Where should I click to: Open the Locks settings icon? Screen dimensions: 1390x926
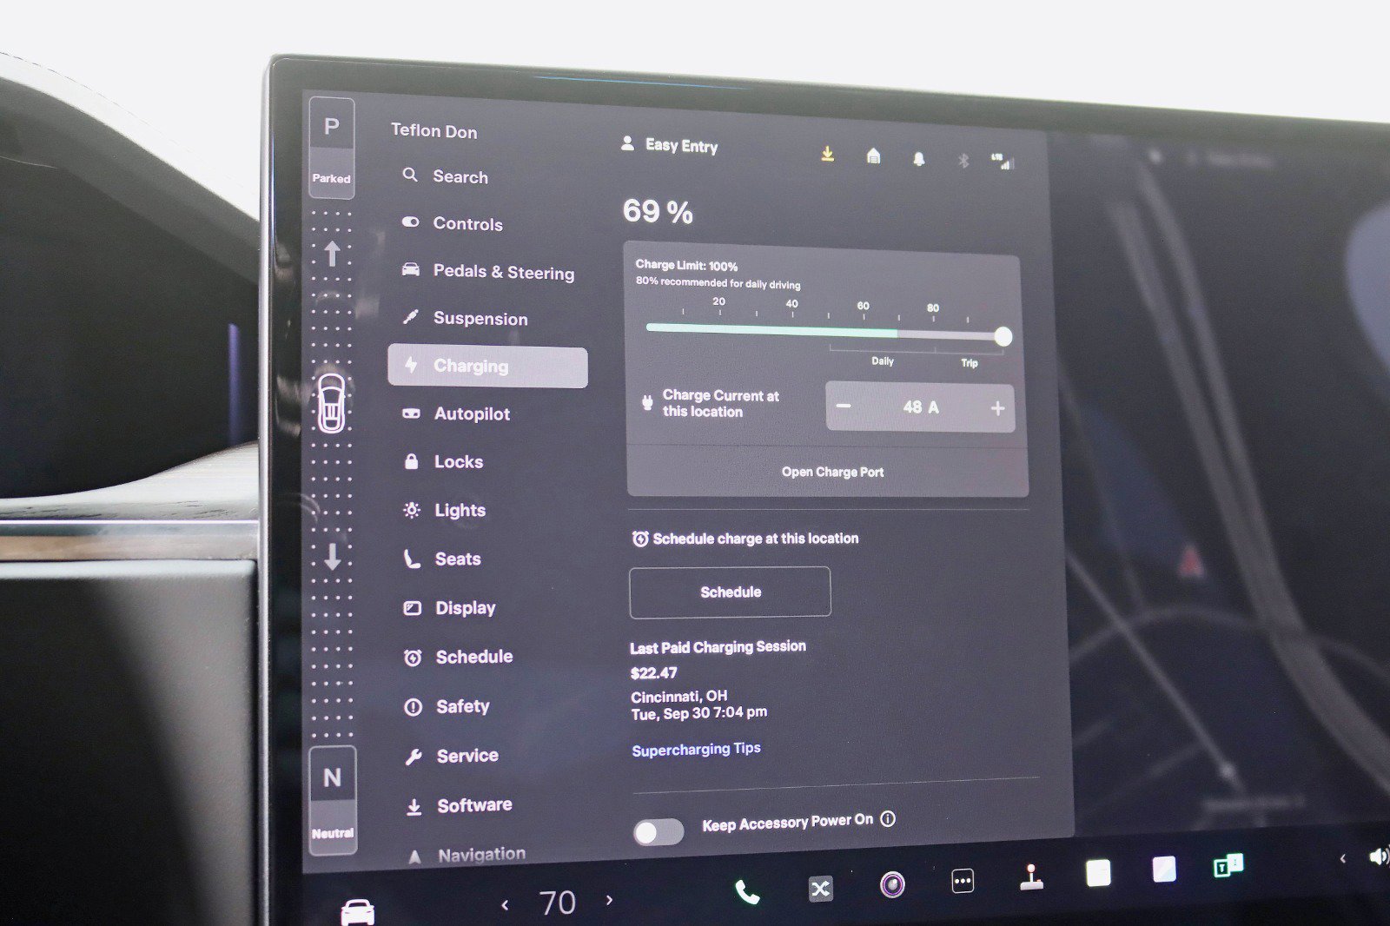tap(412, 461)
